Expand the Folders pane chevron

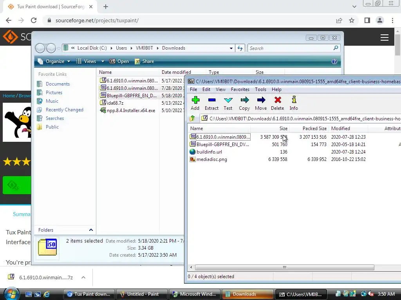click(x=91, y=230)
